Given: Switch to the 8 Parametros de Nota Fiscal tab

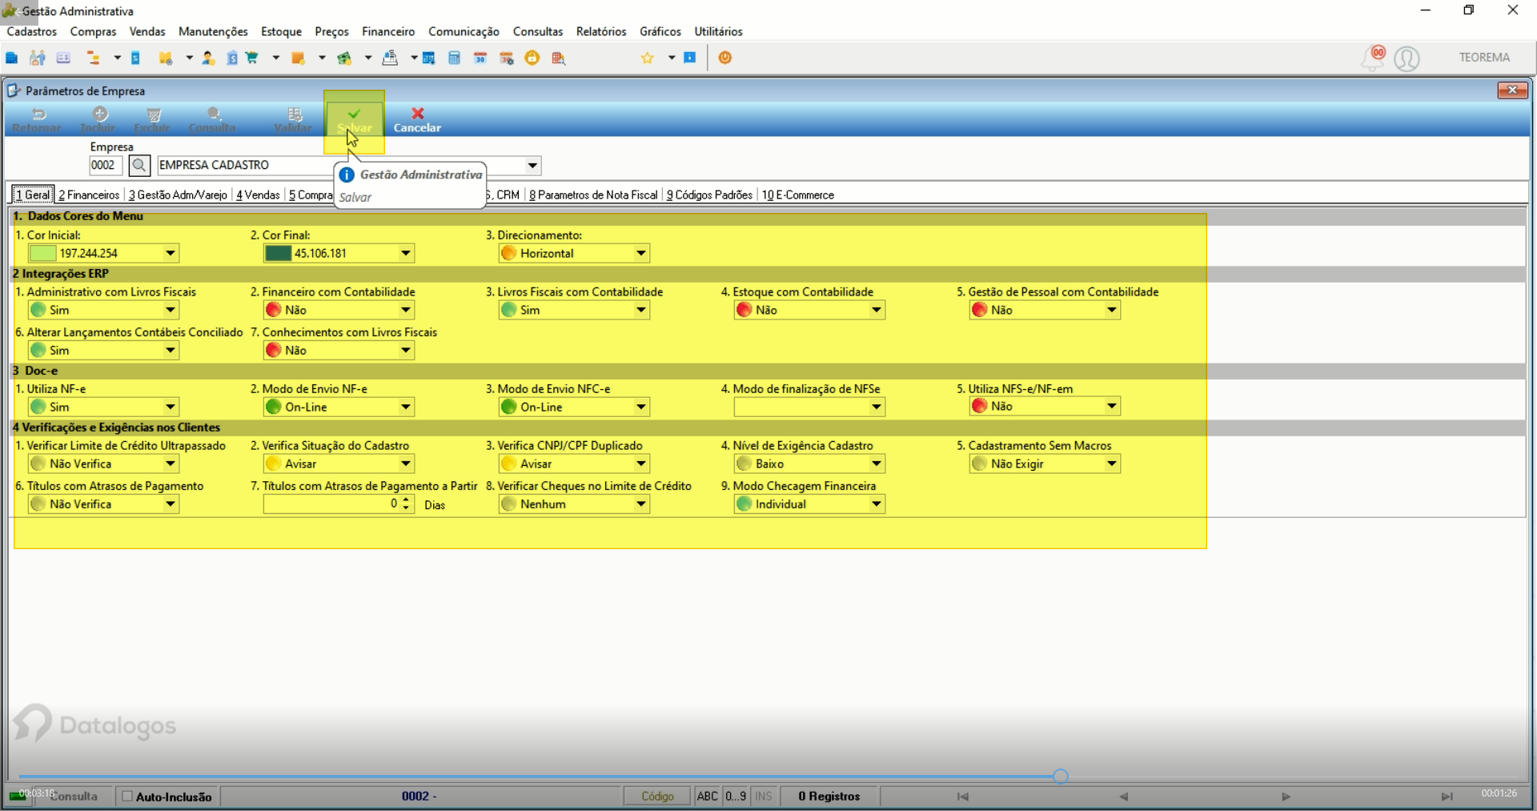Looking at the screenshot, I should (593, 195).
